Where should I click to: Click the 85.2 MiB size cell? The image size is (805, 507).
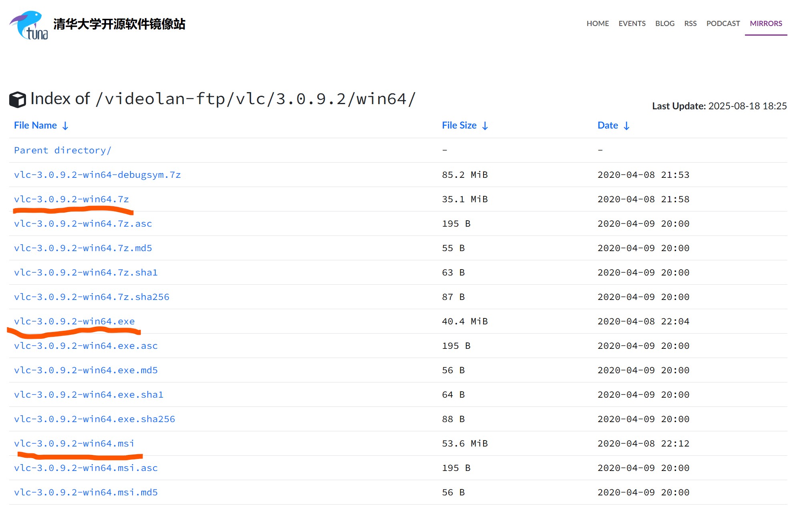(x=465, y=175)
